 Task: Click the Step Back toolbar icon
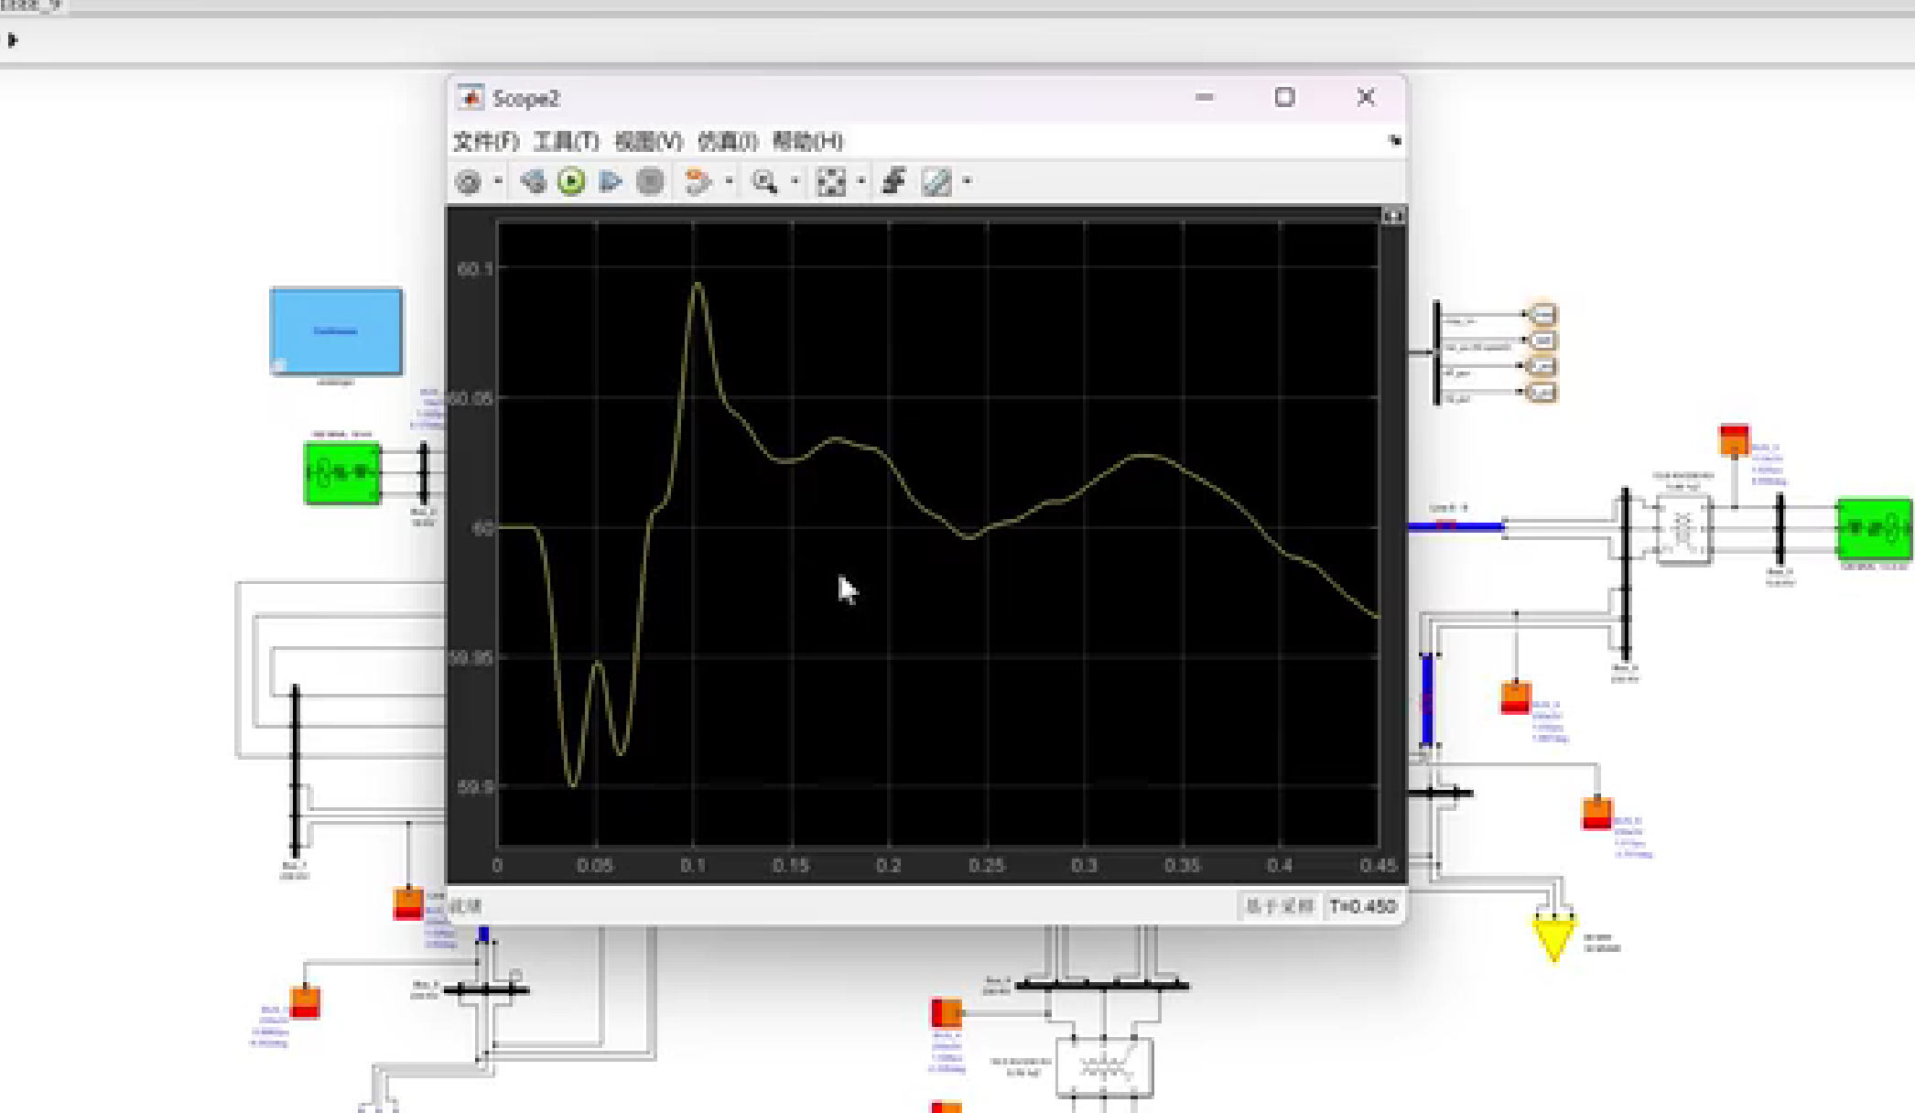tap(533, 181)
